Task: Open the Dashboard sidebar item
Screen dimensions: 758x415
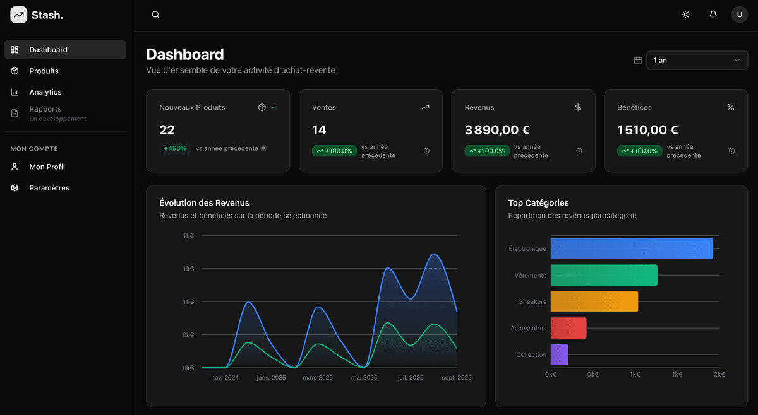Action: pos(65,50)
